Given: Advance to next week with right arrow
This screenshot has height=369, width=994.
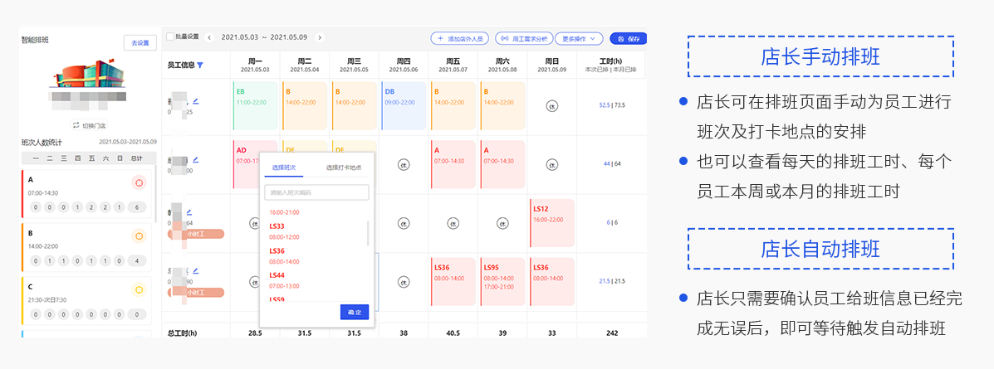Looking at the screenshot, I should (x=320, y=37).
